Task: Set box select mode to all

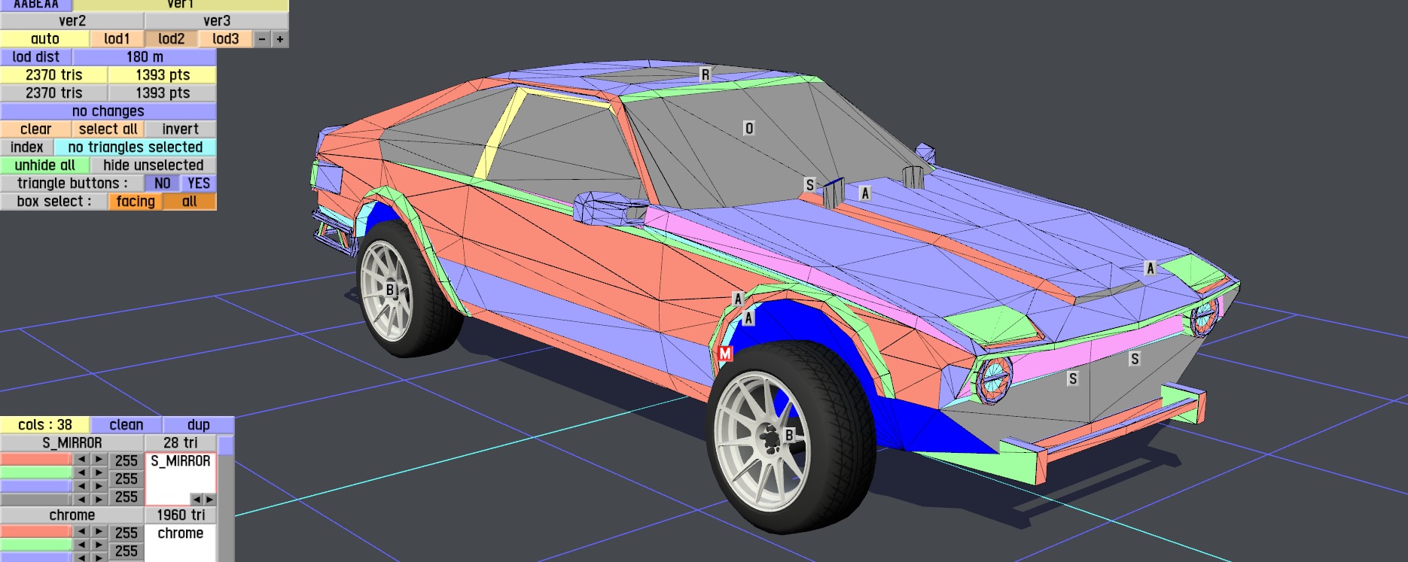Action: 190,202
